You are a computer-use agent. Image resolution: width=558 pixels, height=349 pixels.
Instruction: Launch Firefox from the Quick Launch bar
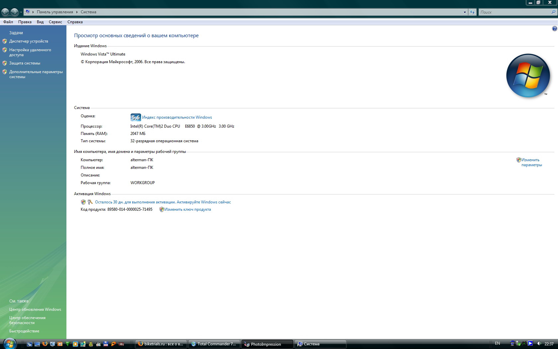tap(45, 344)
